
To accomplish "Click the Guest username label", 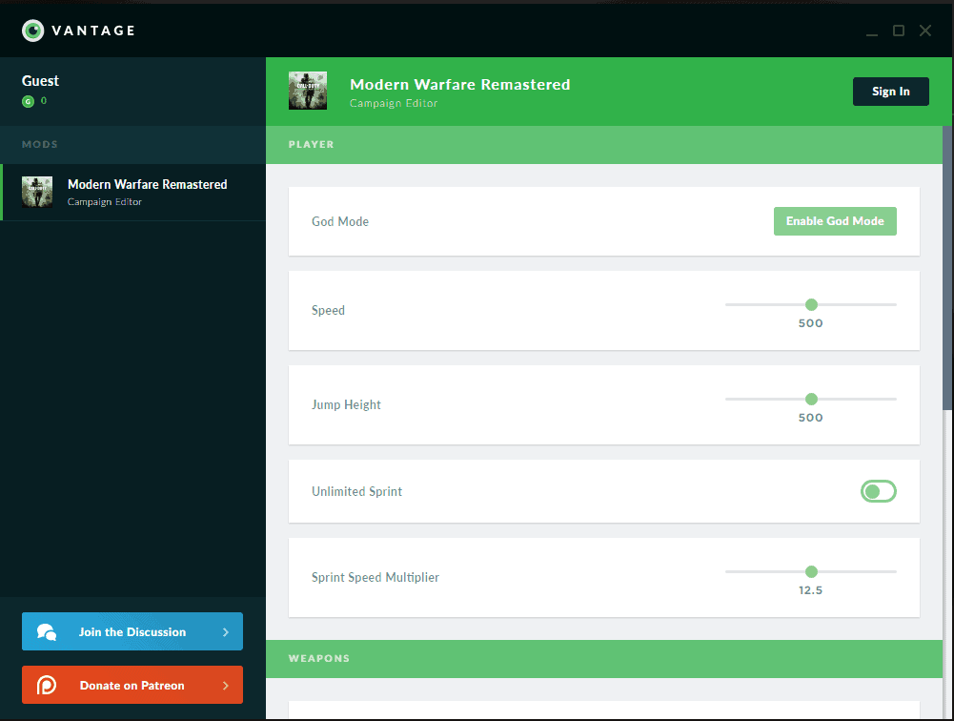I will point(40,81).
